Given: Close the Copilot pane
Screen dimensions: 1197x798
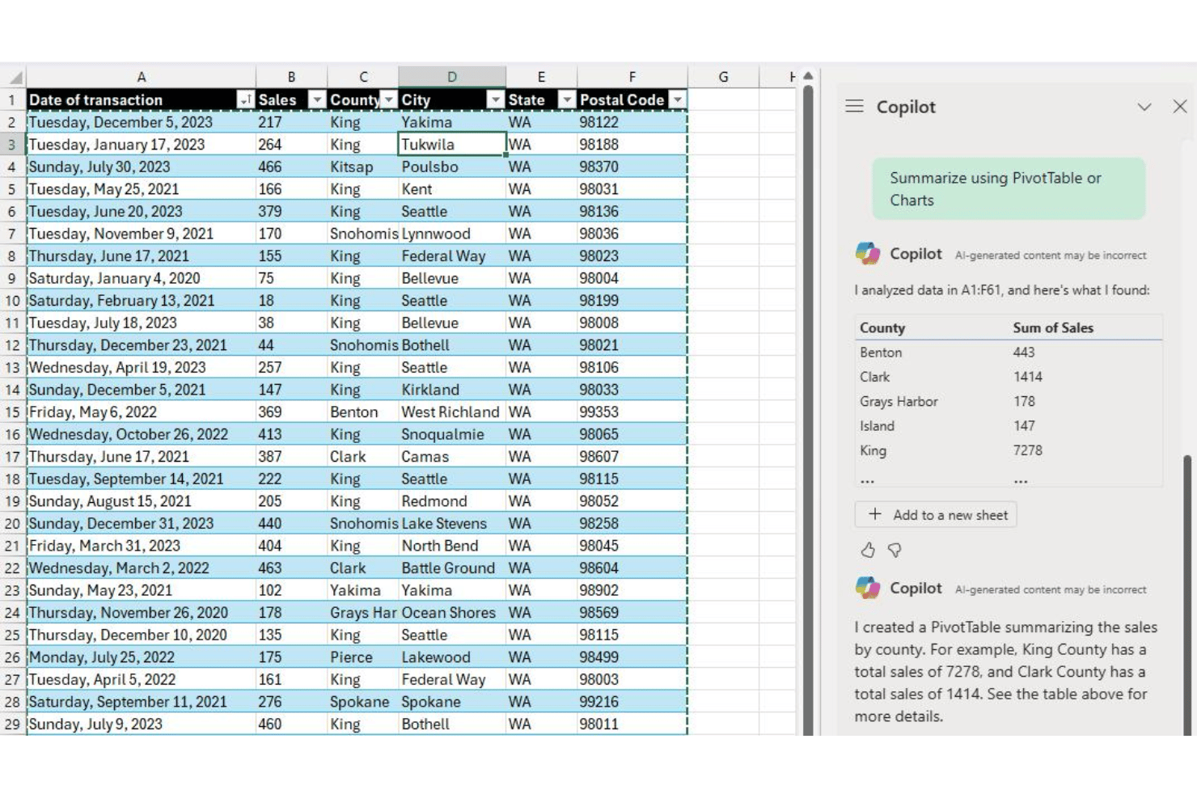Looking at the screenshot, I should click(x=1180, y=106).
